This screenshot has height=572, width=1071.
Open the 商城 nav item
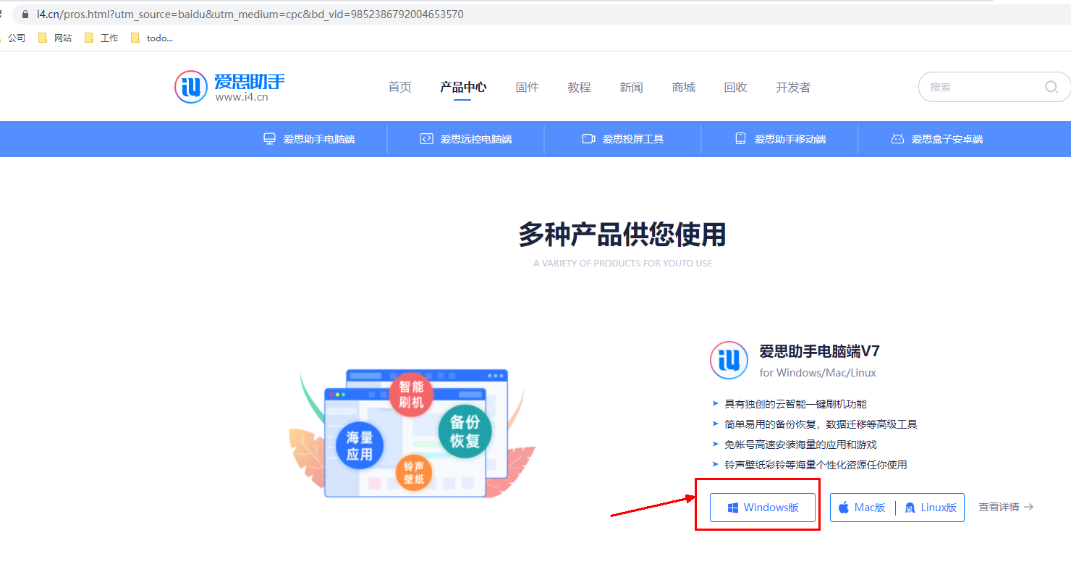pos(683,87)
